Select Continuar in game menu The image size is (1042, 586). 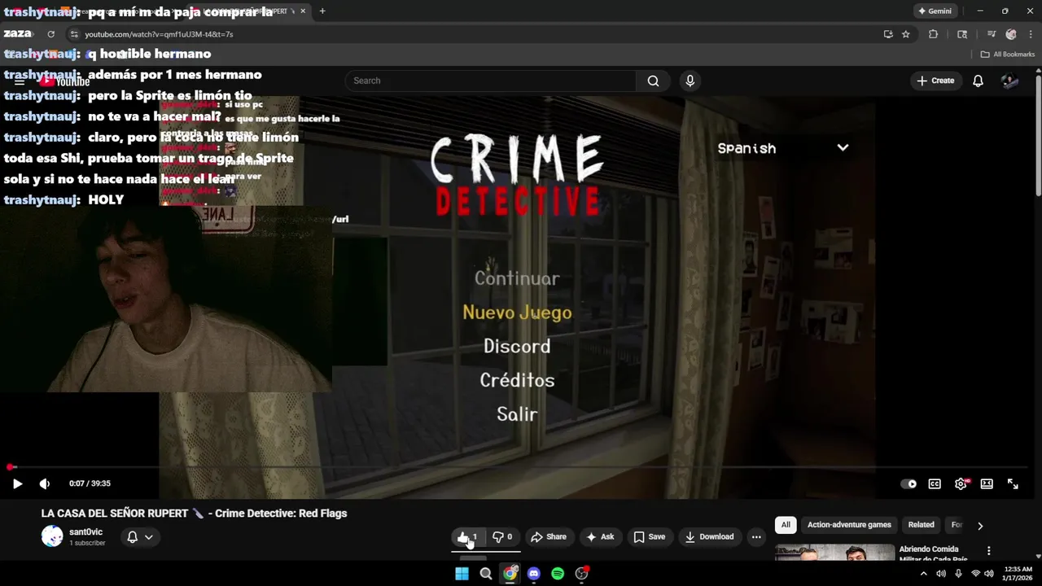(517, 278)
